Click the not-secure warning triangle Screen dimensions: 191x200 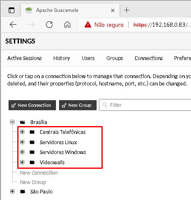pos(88,25)
